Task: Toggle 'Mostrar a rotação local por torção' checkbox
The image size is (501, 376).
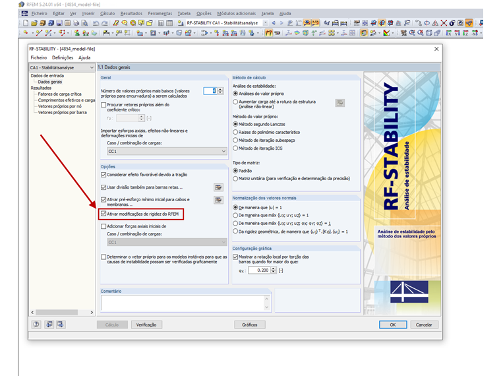Action: point(235,257)
